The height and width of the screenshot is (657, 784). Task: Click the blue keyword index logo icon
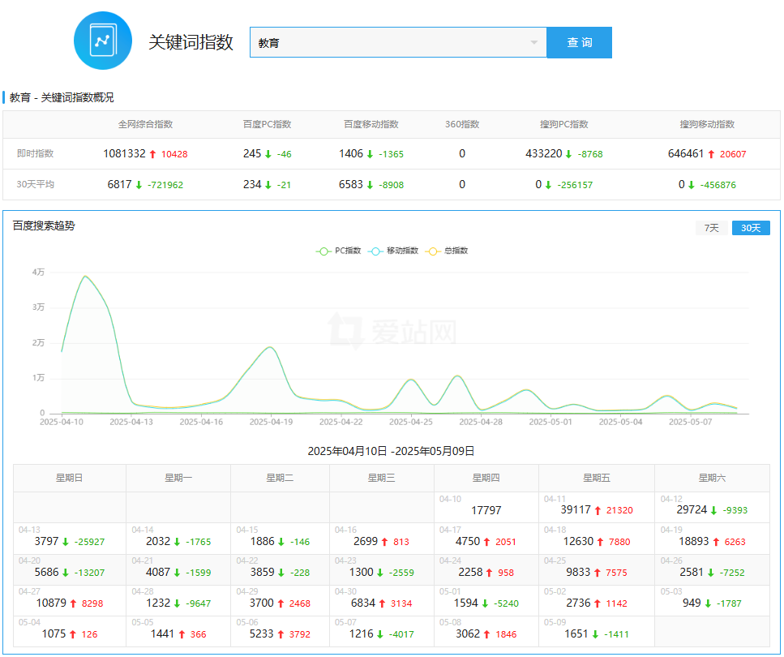pyautogui.click(x=102, y=41)
